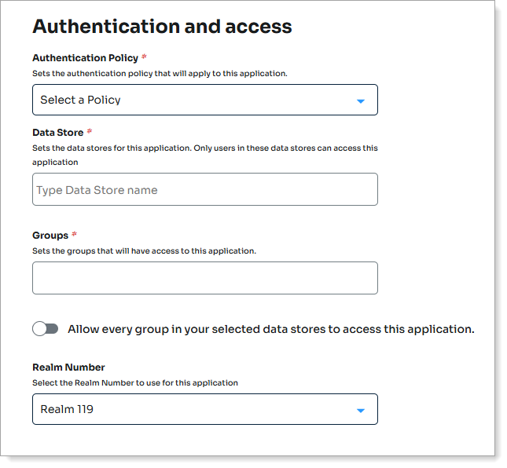The image size is (507, 468).
Task: Focus the empty Groups input box
Action: [204, 278]
